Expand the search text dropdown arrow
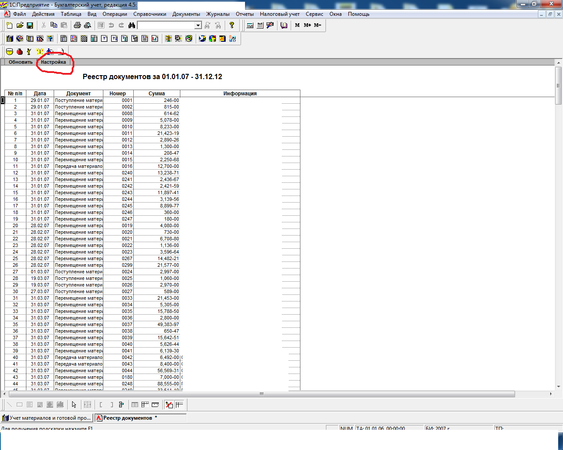 point(198,25)
